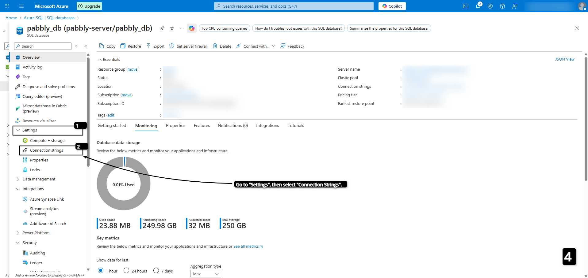The image size is (588, 278).
Task: Switch to the Properties tab
Action: pos(175,126)
